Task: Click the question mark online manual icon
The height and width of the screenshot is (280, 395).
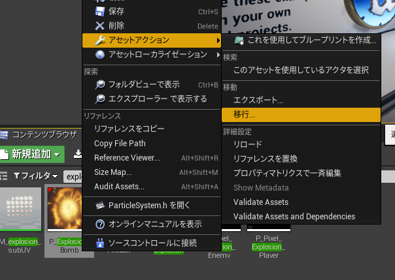Action: coord(100,225)
